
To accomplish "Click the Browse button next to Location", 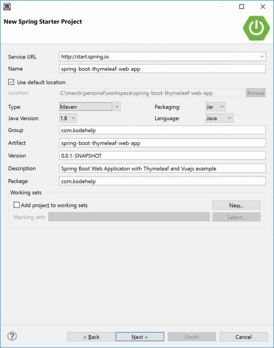I will pos(256,92).
